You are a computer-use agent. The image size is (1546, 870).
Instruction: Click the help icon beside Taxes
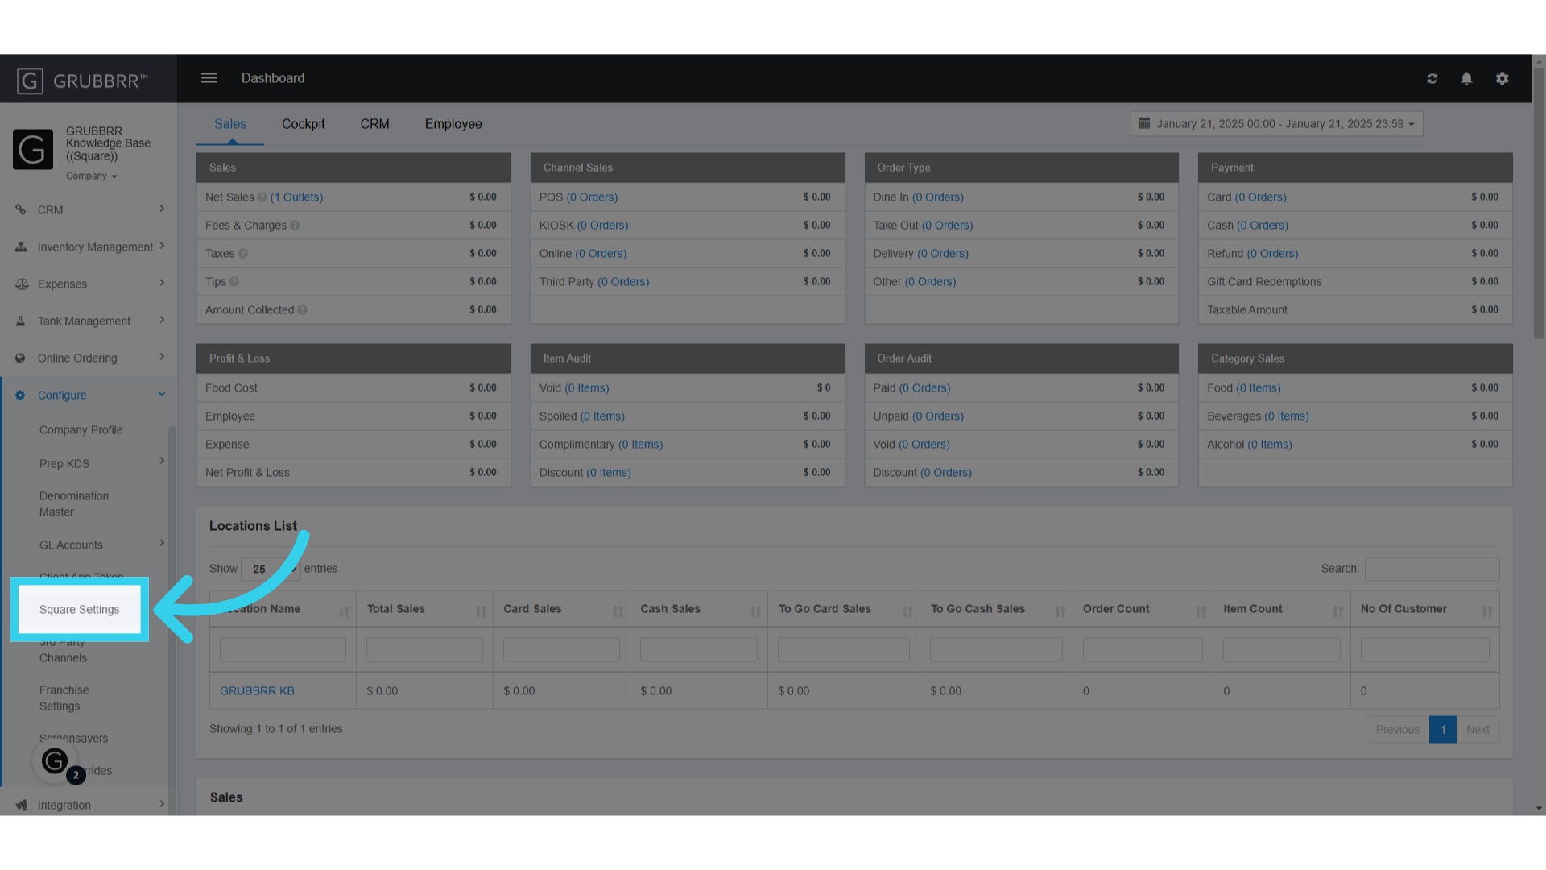(x=242, y=254)
